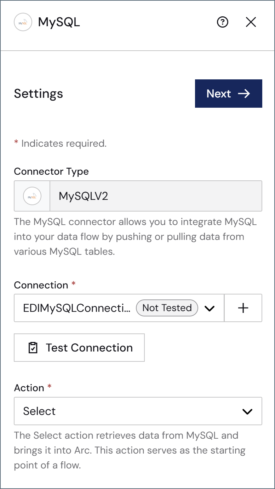
Task: Close the MySQL settings panel
Action: coord(251,22)
